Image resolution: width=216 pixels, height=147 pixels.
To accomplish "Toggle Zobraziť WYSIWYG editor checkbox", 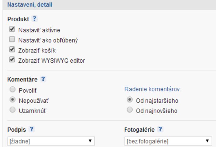I will pyautogui.click(x=12, y=60).
